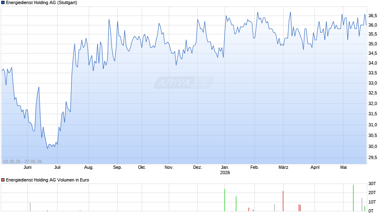
Task: Click the tallest green volume bar in mid Mai
Action: 353,198
